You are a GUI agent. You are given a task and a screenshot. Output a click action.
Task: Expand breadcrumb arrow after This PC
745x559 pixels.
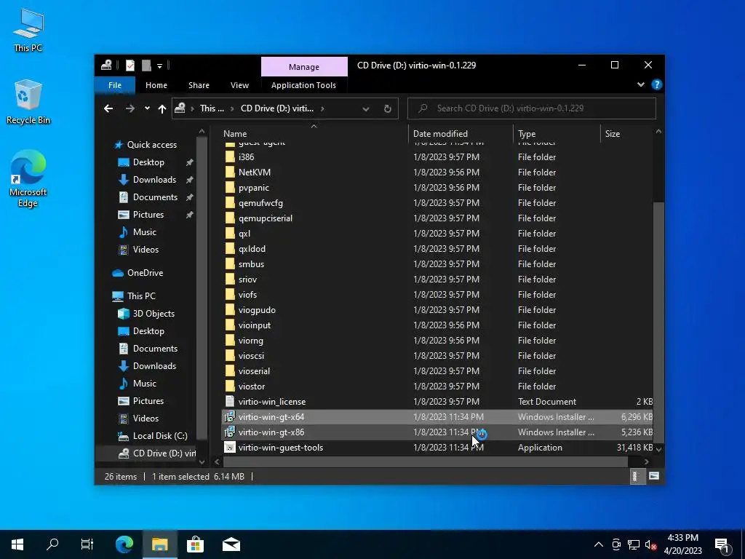tap(232, 109)
